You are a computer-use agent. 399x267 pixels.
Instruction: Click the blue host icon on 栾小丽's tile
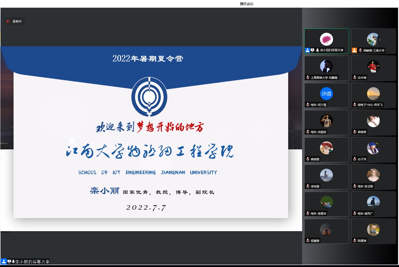point(307,50)
